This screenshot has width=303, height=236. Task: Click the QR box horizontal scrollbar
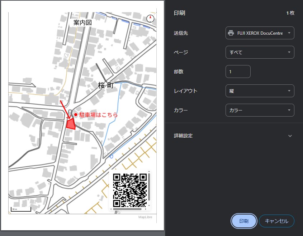pos(127,209)
